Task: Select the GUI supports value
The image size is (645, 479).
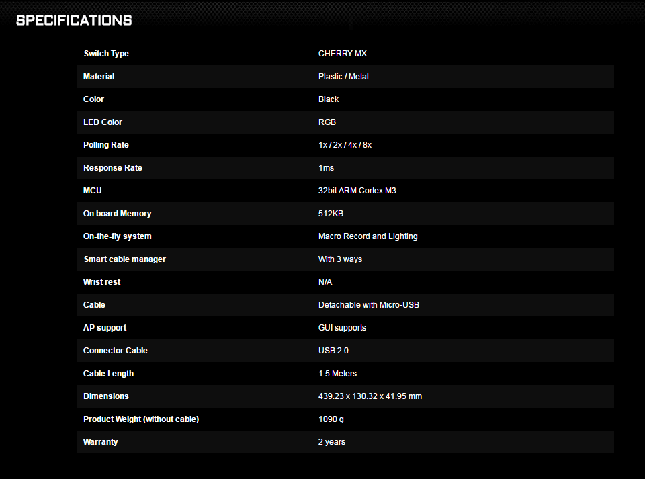Action: [342, 328]
